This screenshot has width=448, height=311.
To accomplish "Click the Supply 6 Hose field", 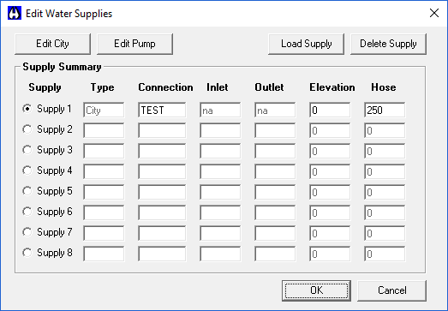I will 385,213.
